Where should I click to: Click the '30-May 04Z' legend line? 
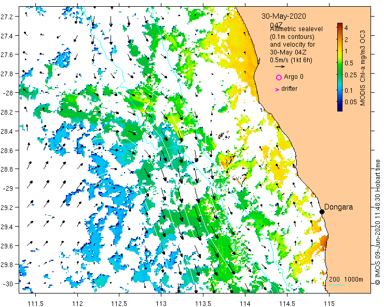[x=288, y=52]
